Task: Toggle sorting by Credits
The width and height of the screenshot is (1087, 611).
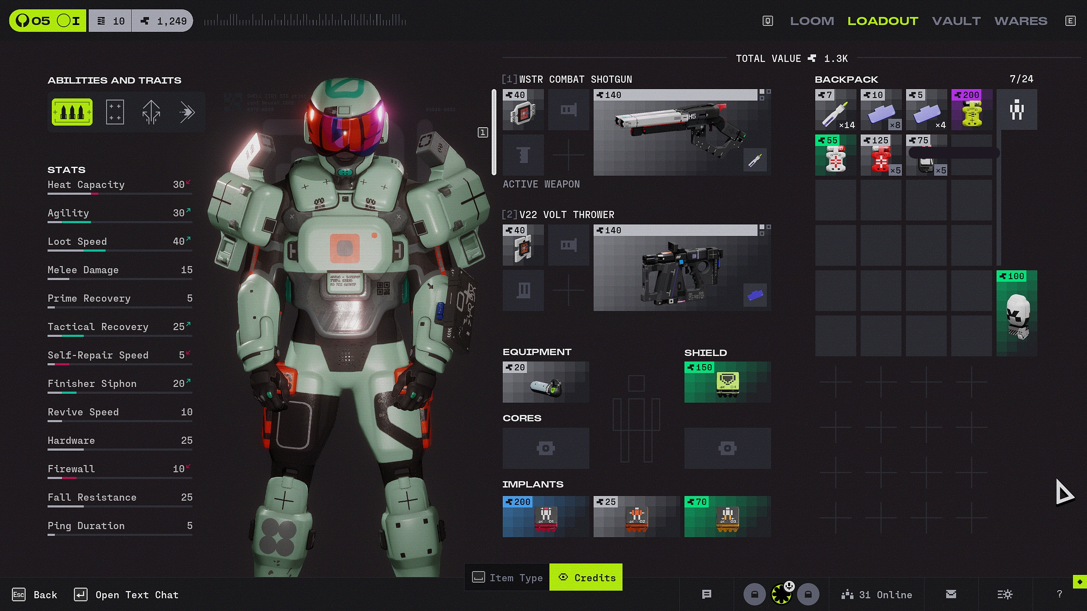Action: tap(586, 577)
